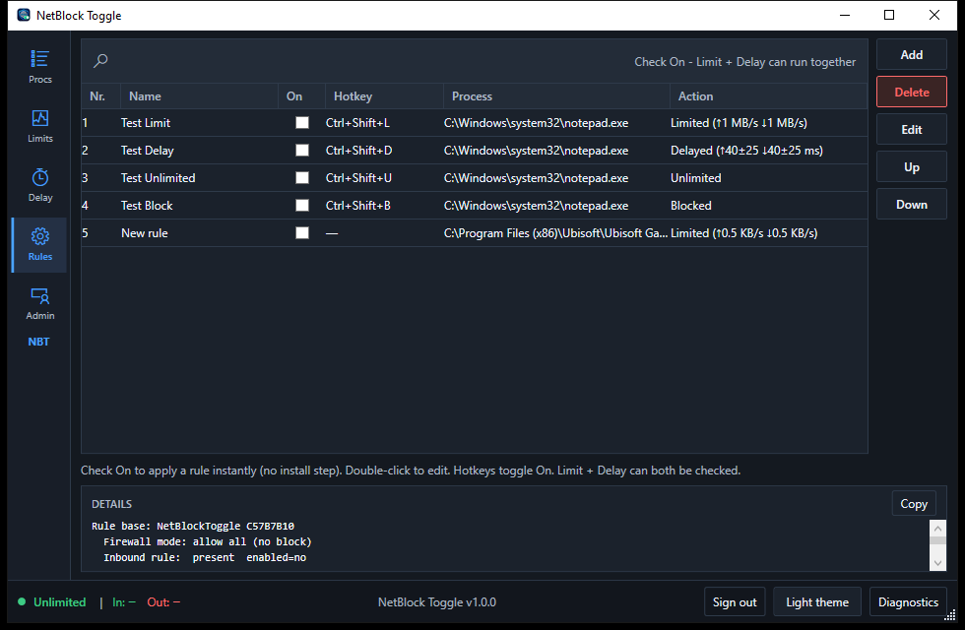Image resolution: width=965 pixels, height=630 pixels.
Task: Click the NetBlock Toggle app icon in title bar
Action: click(x=24, y=15)
